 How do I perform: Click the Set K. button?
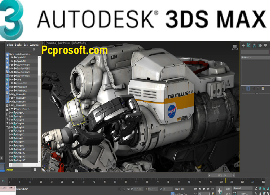tap(228, 194)
